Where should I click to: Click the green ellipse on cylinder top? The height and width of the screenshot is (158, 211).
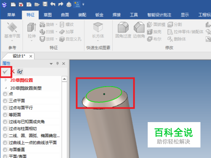tap(104, 94)
